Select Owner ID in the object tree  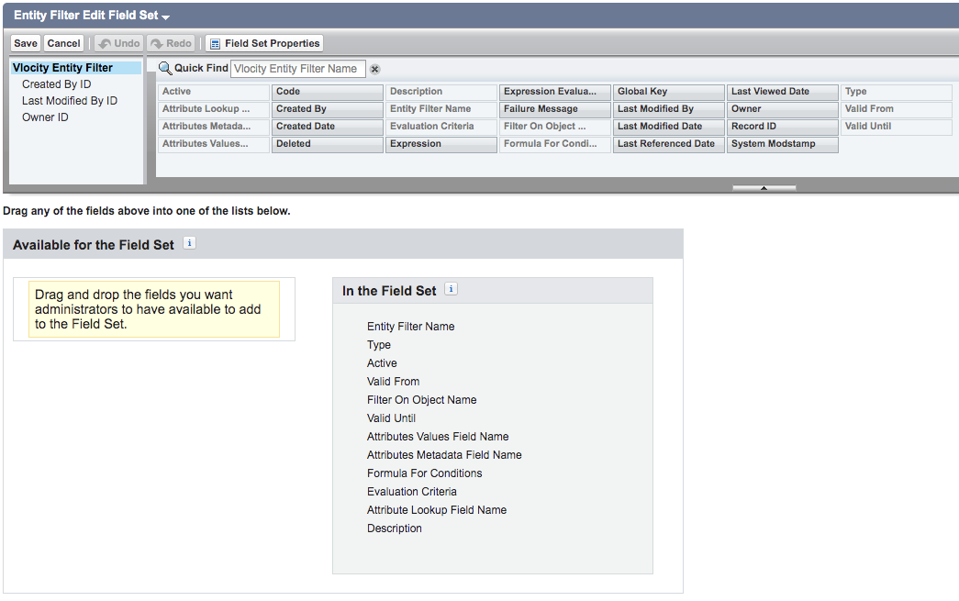click(x=45, y=117)
